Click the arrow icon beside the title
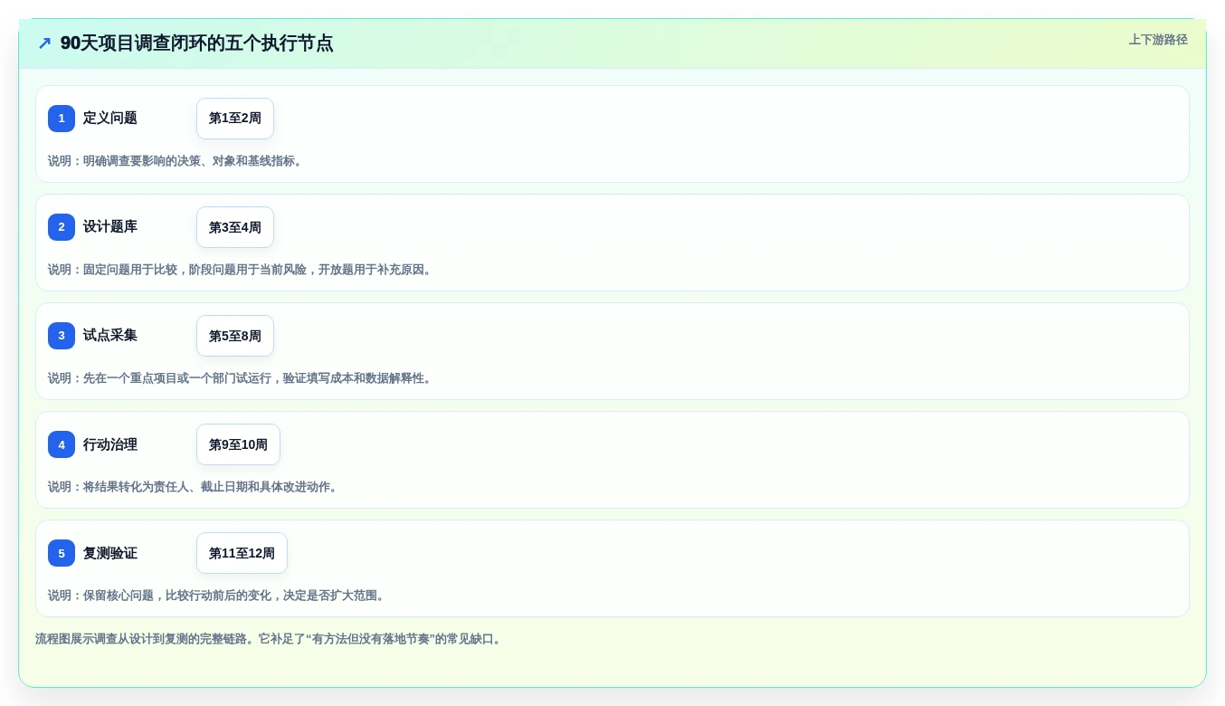Viewport: 1225px width, 706px height. tap(44, 43)
